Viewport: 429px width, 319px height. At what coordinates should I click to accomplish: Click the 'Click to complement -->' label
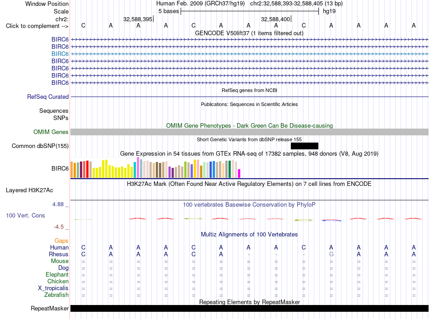[x=37, y=26]
